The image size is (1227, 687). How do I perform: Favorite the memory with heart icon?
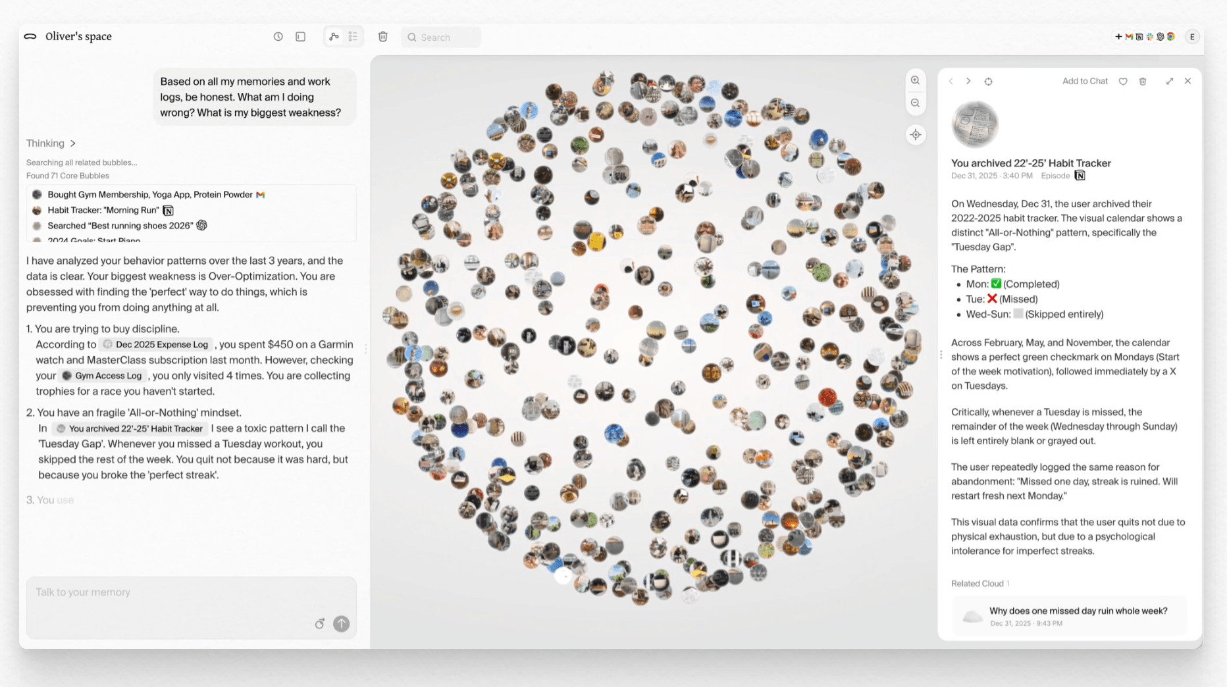tap(1123, 82)
